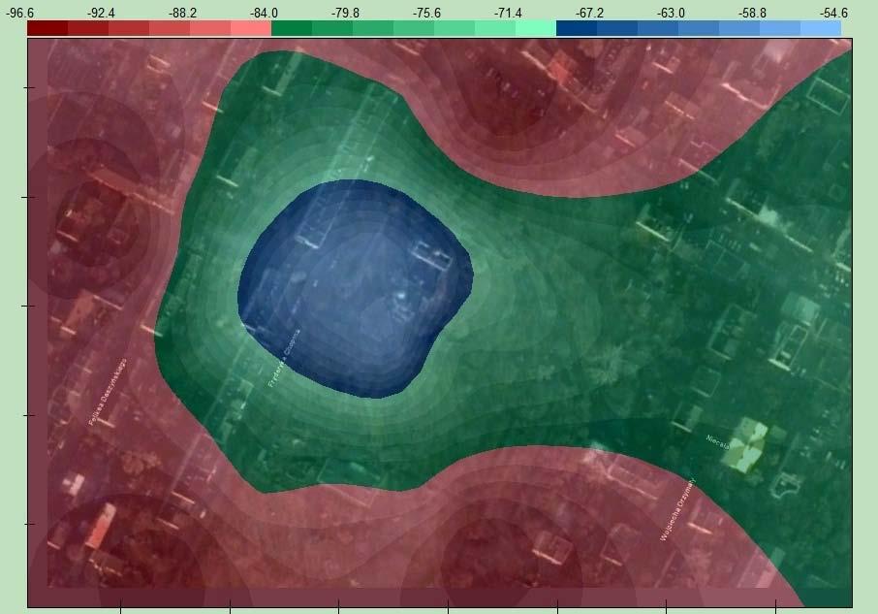Click the Niecała street label

tap(718, 442)
